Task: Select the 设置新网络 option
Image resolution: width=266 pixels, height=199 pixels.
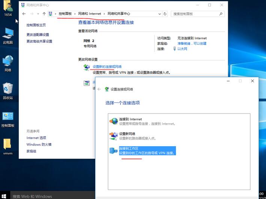Action: pos(127,134)
